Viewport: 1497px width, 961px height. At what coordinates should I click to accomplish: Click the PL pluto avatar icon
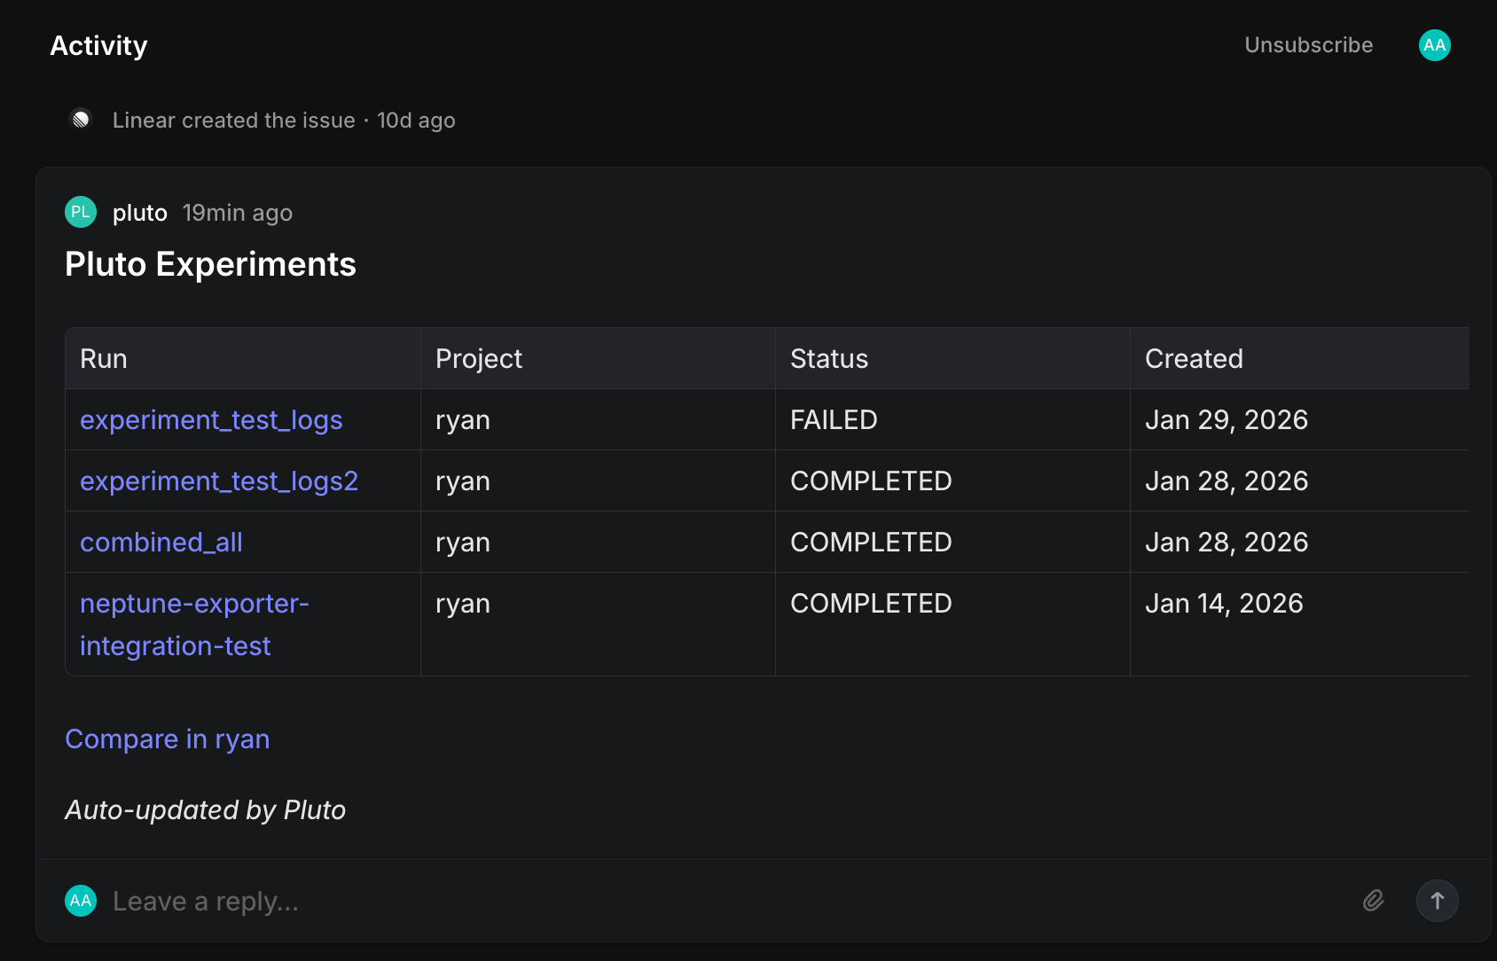(x=81, y=212)
